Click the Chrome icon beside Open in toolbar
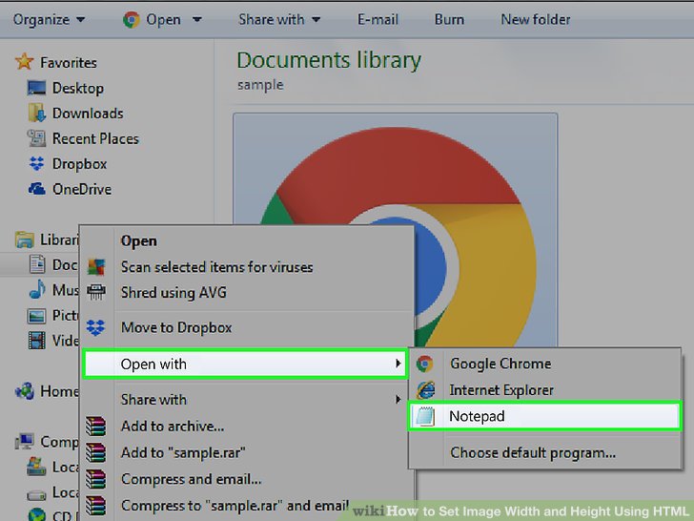The height and width of the screenshot is (521, 694). (x=131, y=19)
